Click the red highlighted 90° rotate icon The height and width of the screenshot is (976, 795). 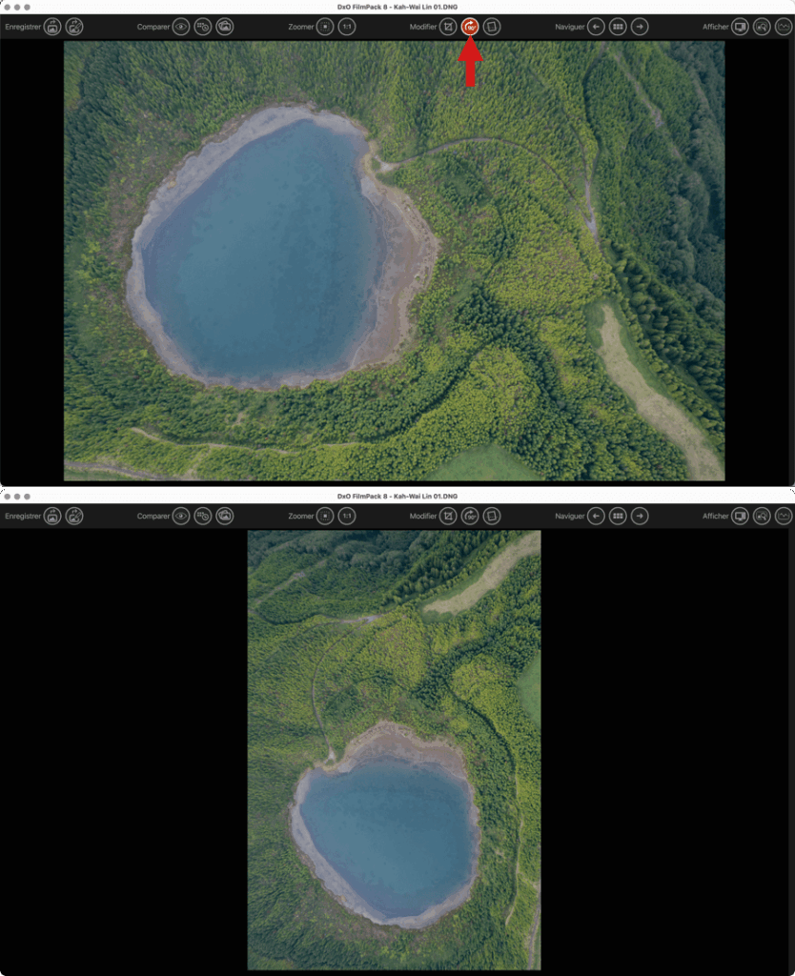click(x=470, y=27)
